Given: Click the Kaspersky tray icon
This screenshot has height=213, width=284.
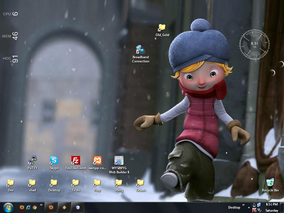Looking at the screenshot, I should tap(254, 210).
